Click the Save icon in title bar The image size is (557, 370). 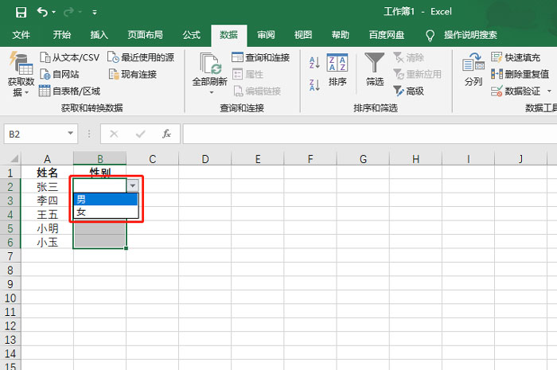click(x=21, y=12)
